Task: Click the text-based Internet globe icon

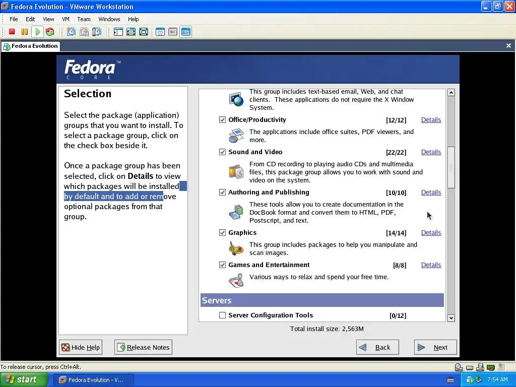Action: point(236,99)
